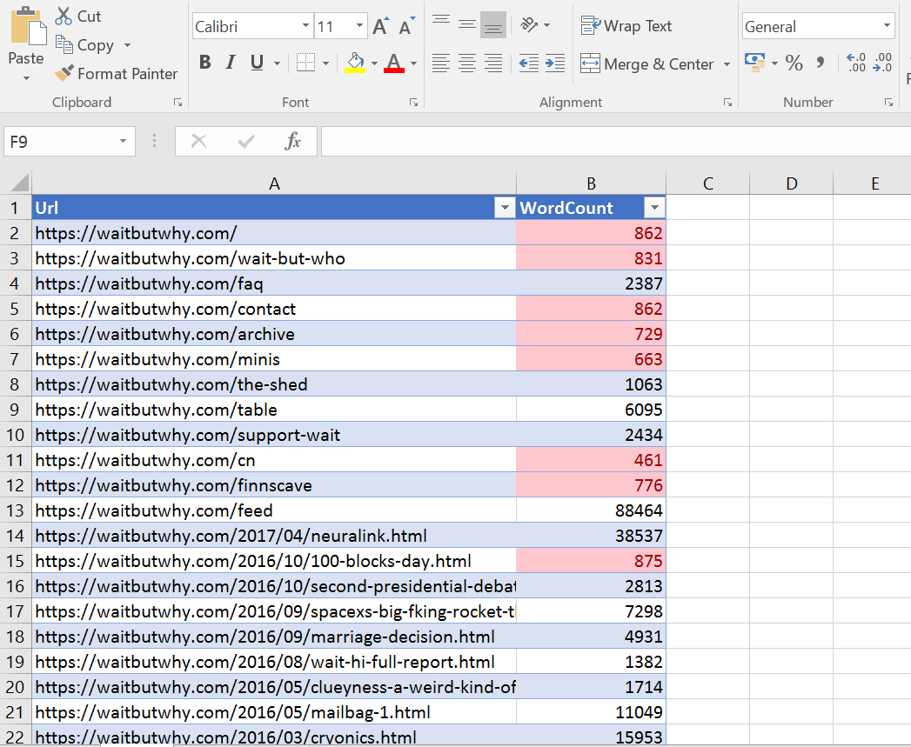Middle align cell contents

click(x=467, y=24)
